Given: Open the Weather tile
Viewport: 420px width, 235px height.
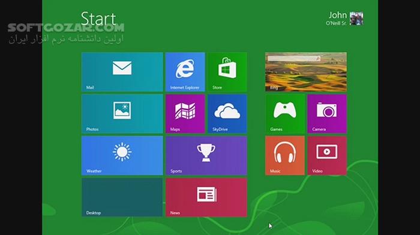Looking at the screenshot, I should click(x=122, y=155).
